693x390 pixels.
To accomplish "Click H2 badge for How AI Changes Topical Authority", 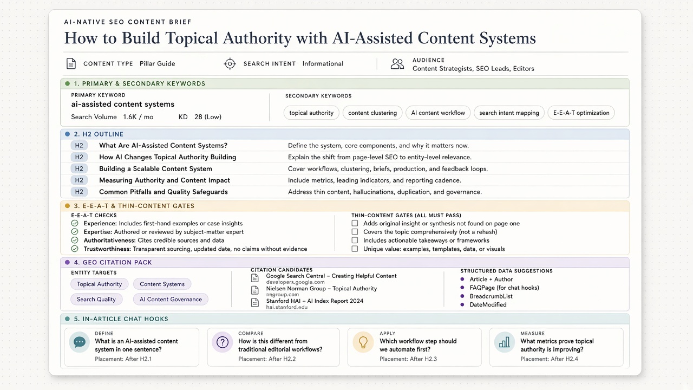I will point(79,157).
